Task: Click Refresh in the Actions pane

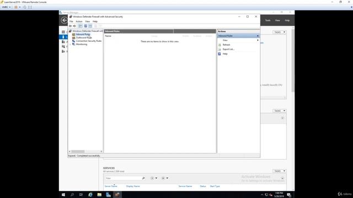Action: coord(226,45)
